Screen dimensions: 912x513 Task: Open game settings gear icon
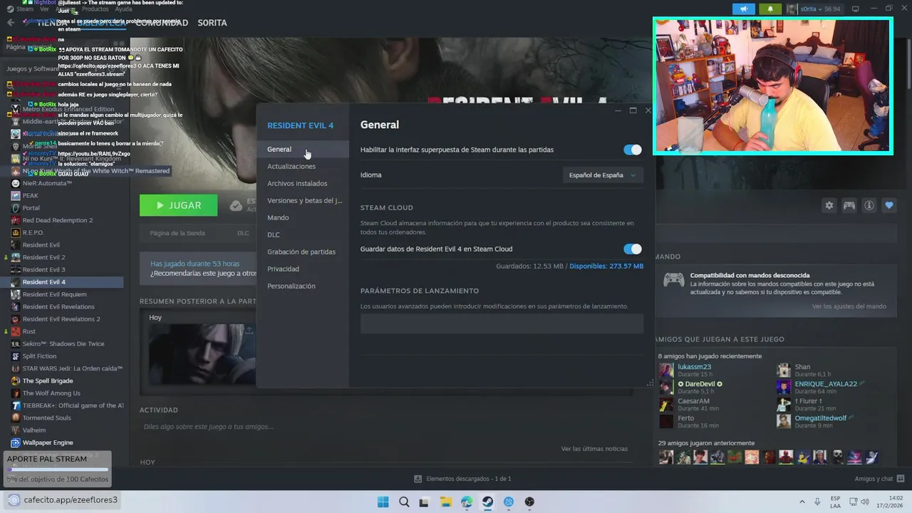coord(829,205)
